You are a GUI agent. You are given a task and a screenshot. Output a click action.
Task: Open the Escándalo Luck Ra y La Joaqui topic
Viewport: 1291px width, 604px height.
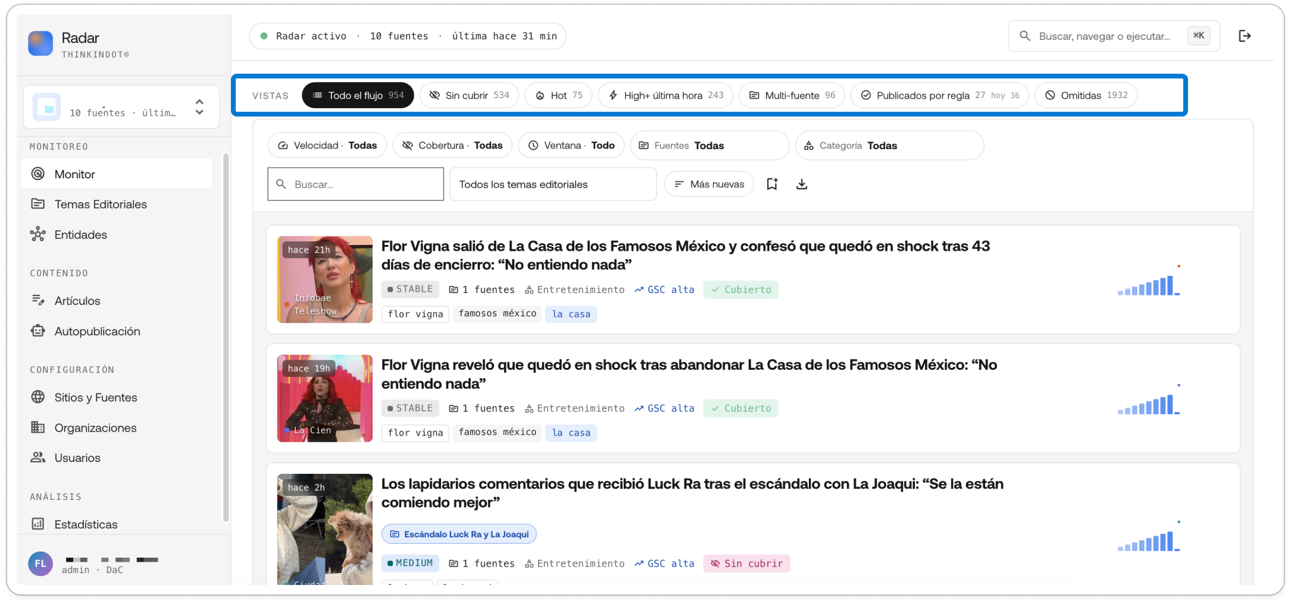point(459,534)
